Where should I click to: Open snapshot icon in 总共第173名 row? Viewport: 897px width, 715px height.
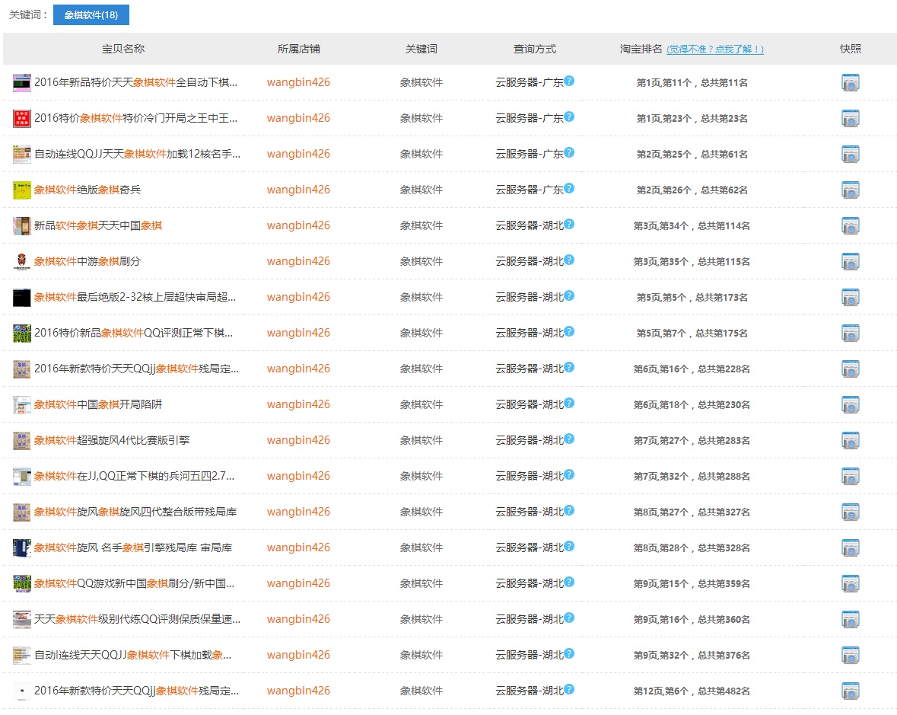pos(850,298)
